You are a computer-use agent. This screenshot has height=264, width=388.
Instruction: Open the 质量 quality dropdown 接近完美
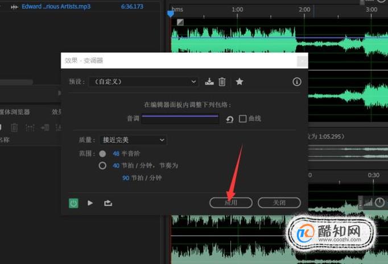pos(133,140)
